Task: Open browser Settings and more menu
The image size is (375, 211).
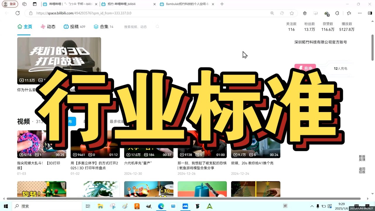Action: coord(360,13)
